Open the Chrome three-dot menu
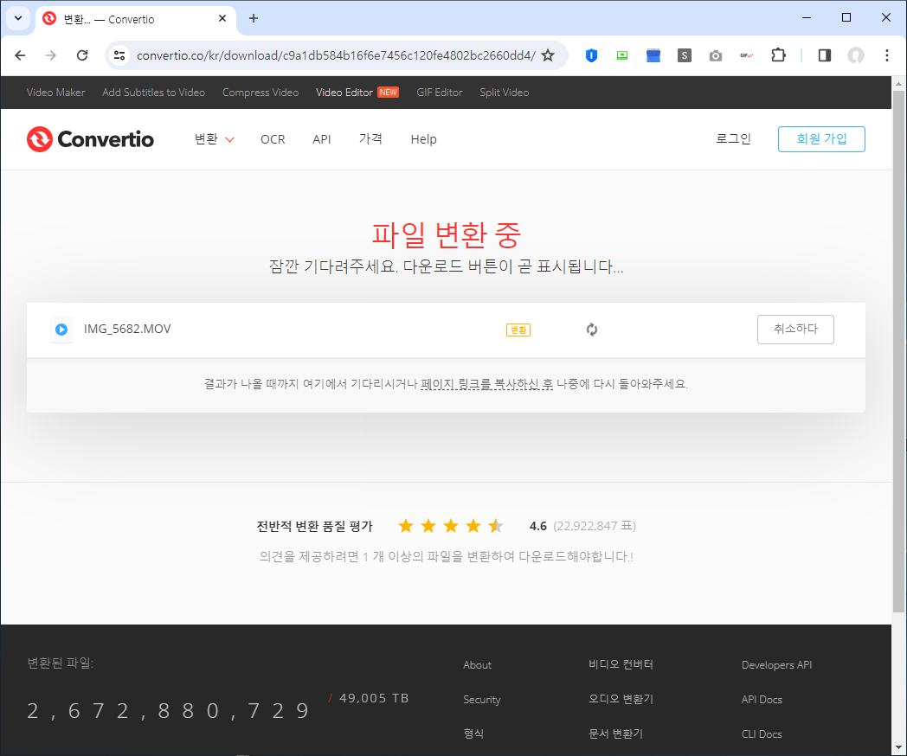The width and height of the screenshot is (907, 756). [x=886, y=54]
